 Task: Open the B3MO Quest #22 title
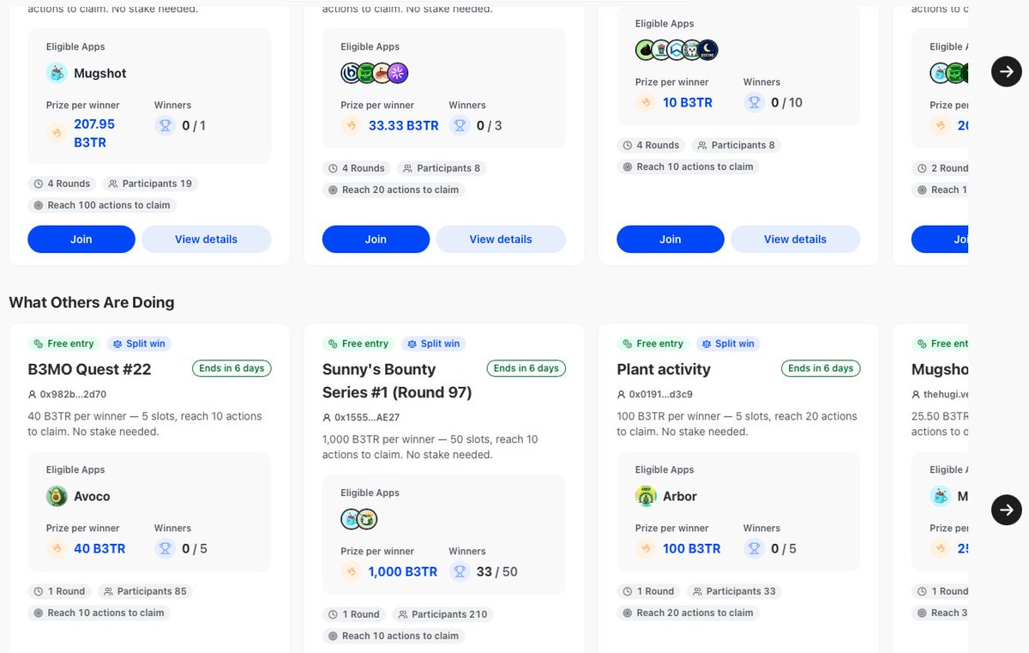[89, 369]
